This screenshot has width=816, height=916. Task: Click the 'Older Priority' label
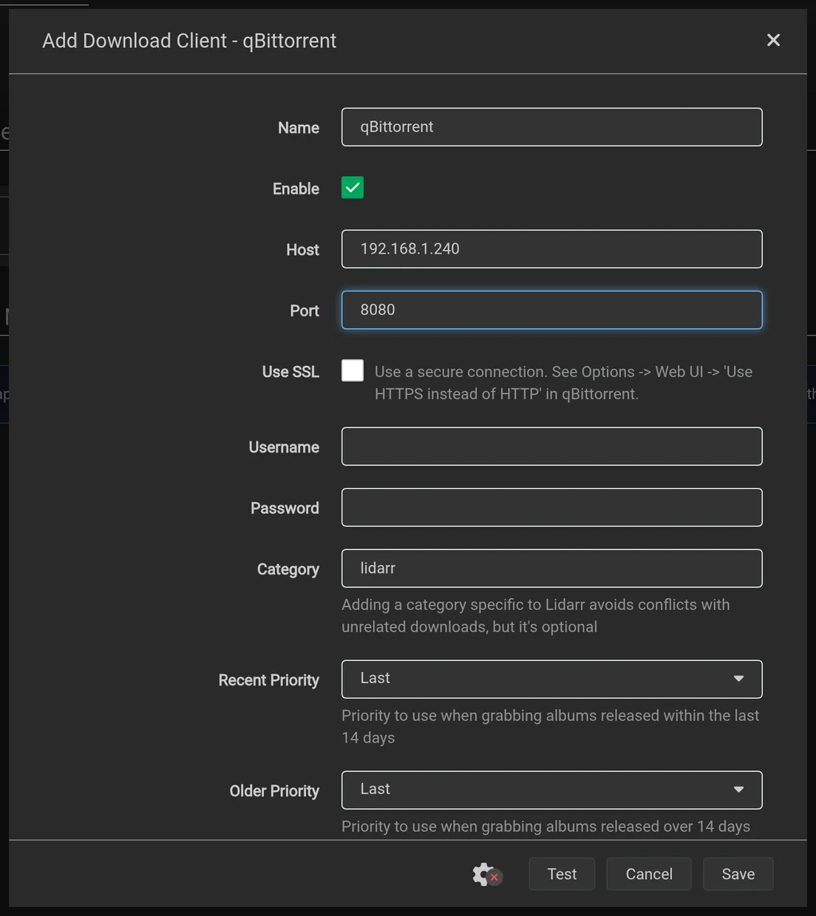pyautogui.click(x=274, y=791)
